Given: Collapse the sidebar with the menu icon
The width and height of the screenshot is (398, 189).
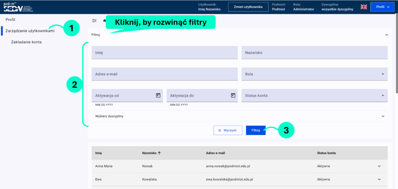Looking at the screenshot, I should coord(94,21).
